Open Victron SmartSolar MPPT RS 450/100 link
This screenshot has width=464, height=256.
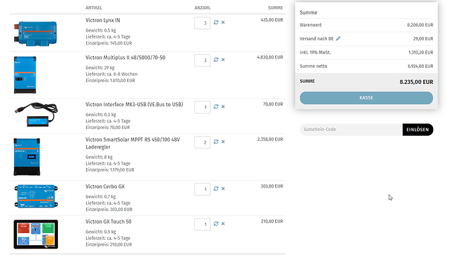click(132, 143)
